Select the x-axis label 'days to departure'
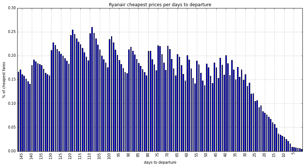305x167 pixels. point(160,162)
